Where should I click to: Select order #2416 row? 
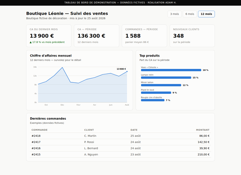pyautogui.click(x=120, y=148)
